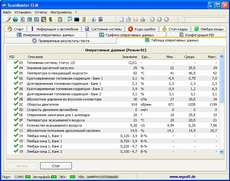The height and width of the screenshot is (181, 230).
Task: Click green checkmark of PID 0C row
Action: click(16, 104)
